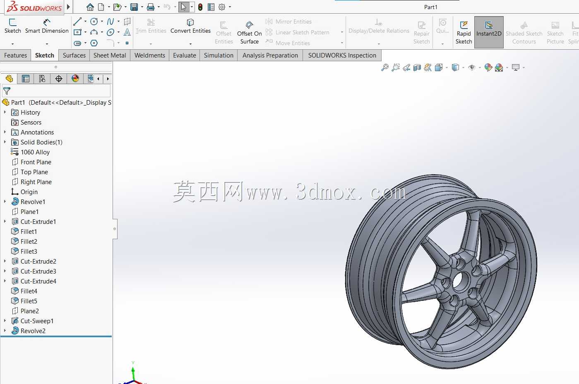Click the Convert Entities button
The width and height of the screenshot is (579, 384).
(190, 26)
